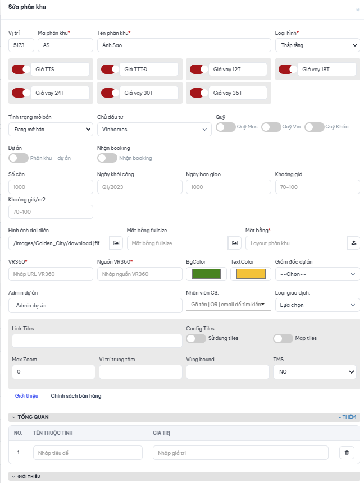Screen dimensions: 364x483
Task: Click the VR360 URL field
Action: click(51, 274)
